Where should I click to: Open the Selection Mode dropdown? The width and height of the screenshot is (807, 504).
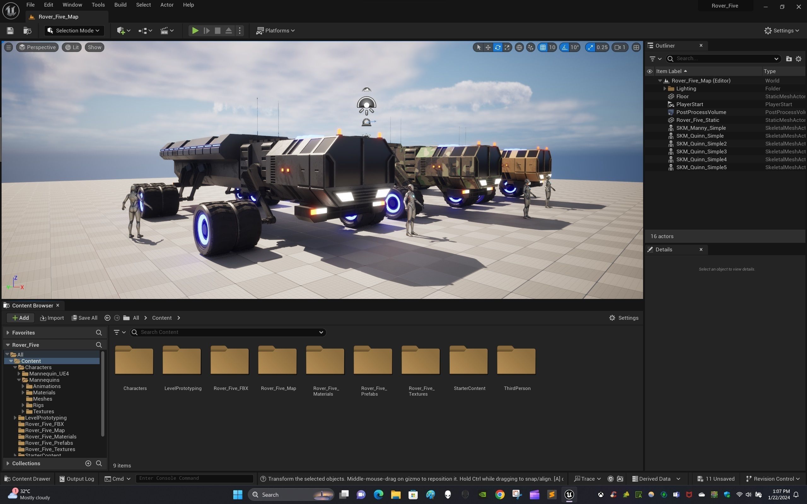tap(74, 31)
